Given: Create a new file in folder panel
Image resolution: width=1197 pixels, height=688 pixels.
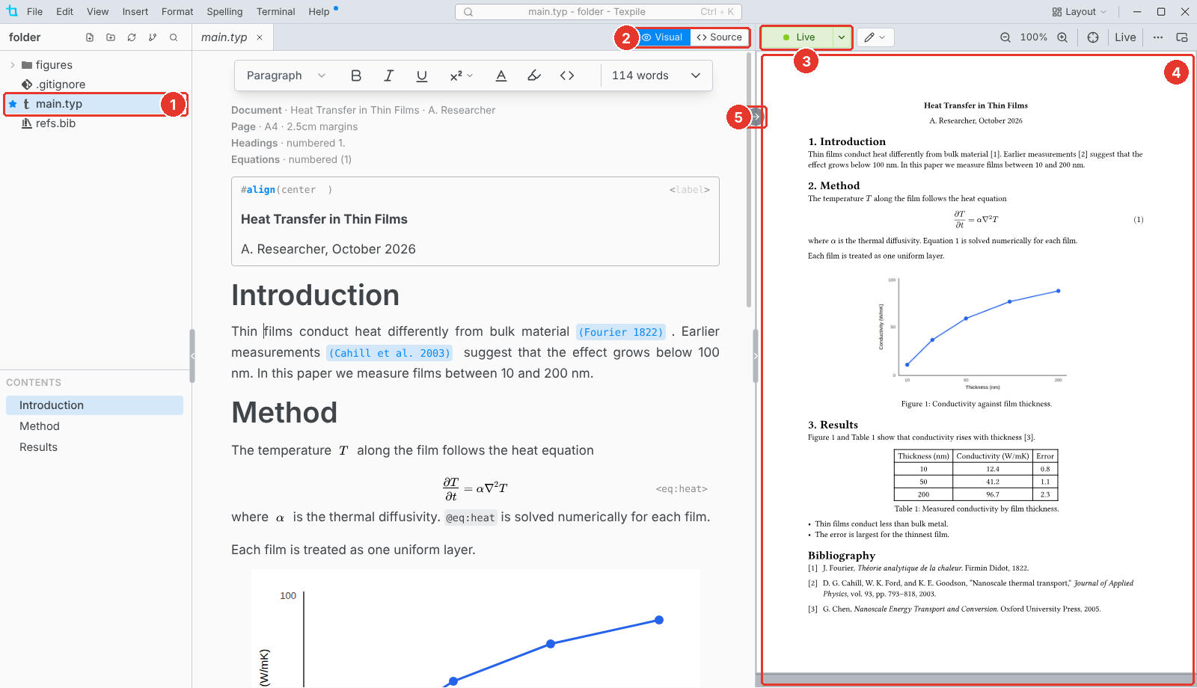Looking at the screenshot, I should (x=90, y=37).
